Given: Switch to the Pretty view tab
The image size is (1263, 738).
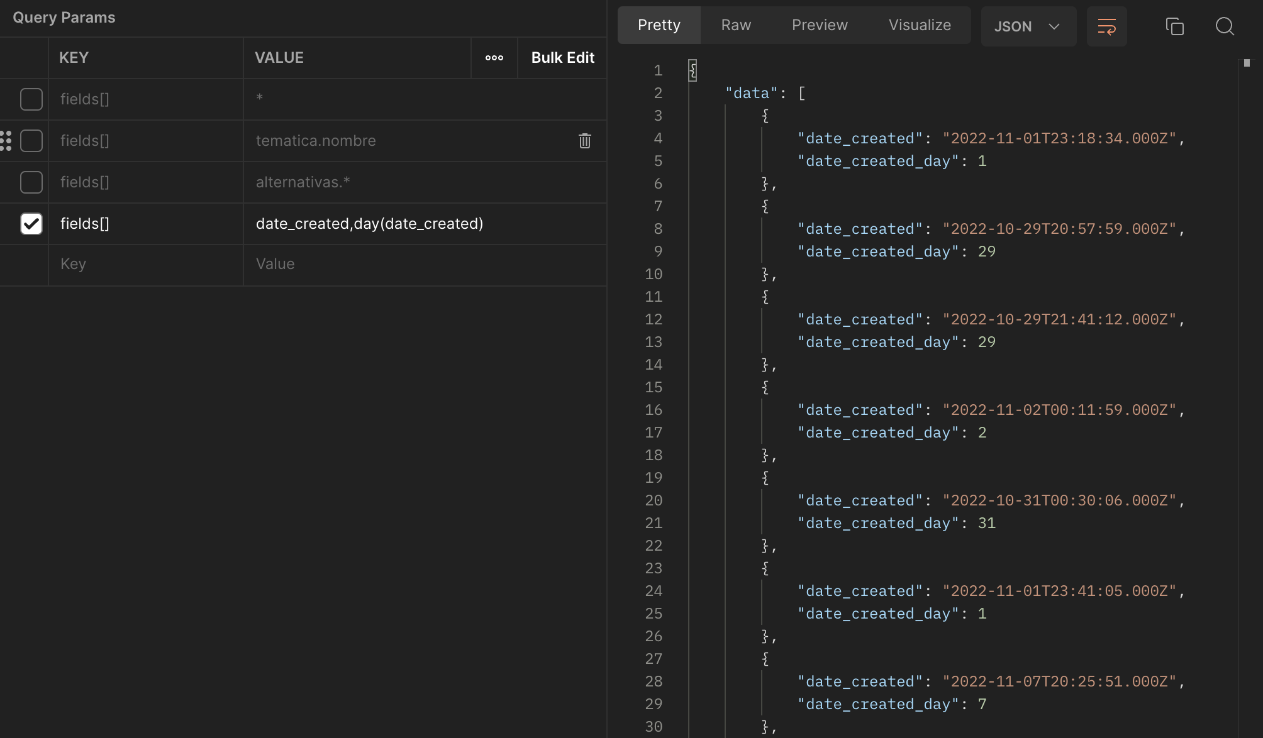Looking at the screenshot, I should pos(659,25).
